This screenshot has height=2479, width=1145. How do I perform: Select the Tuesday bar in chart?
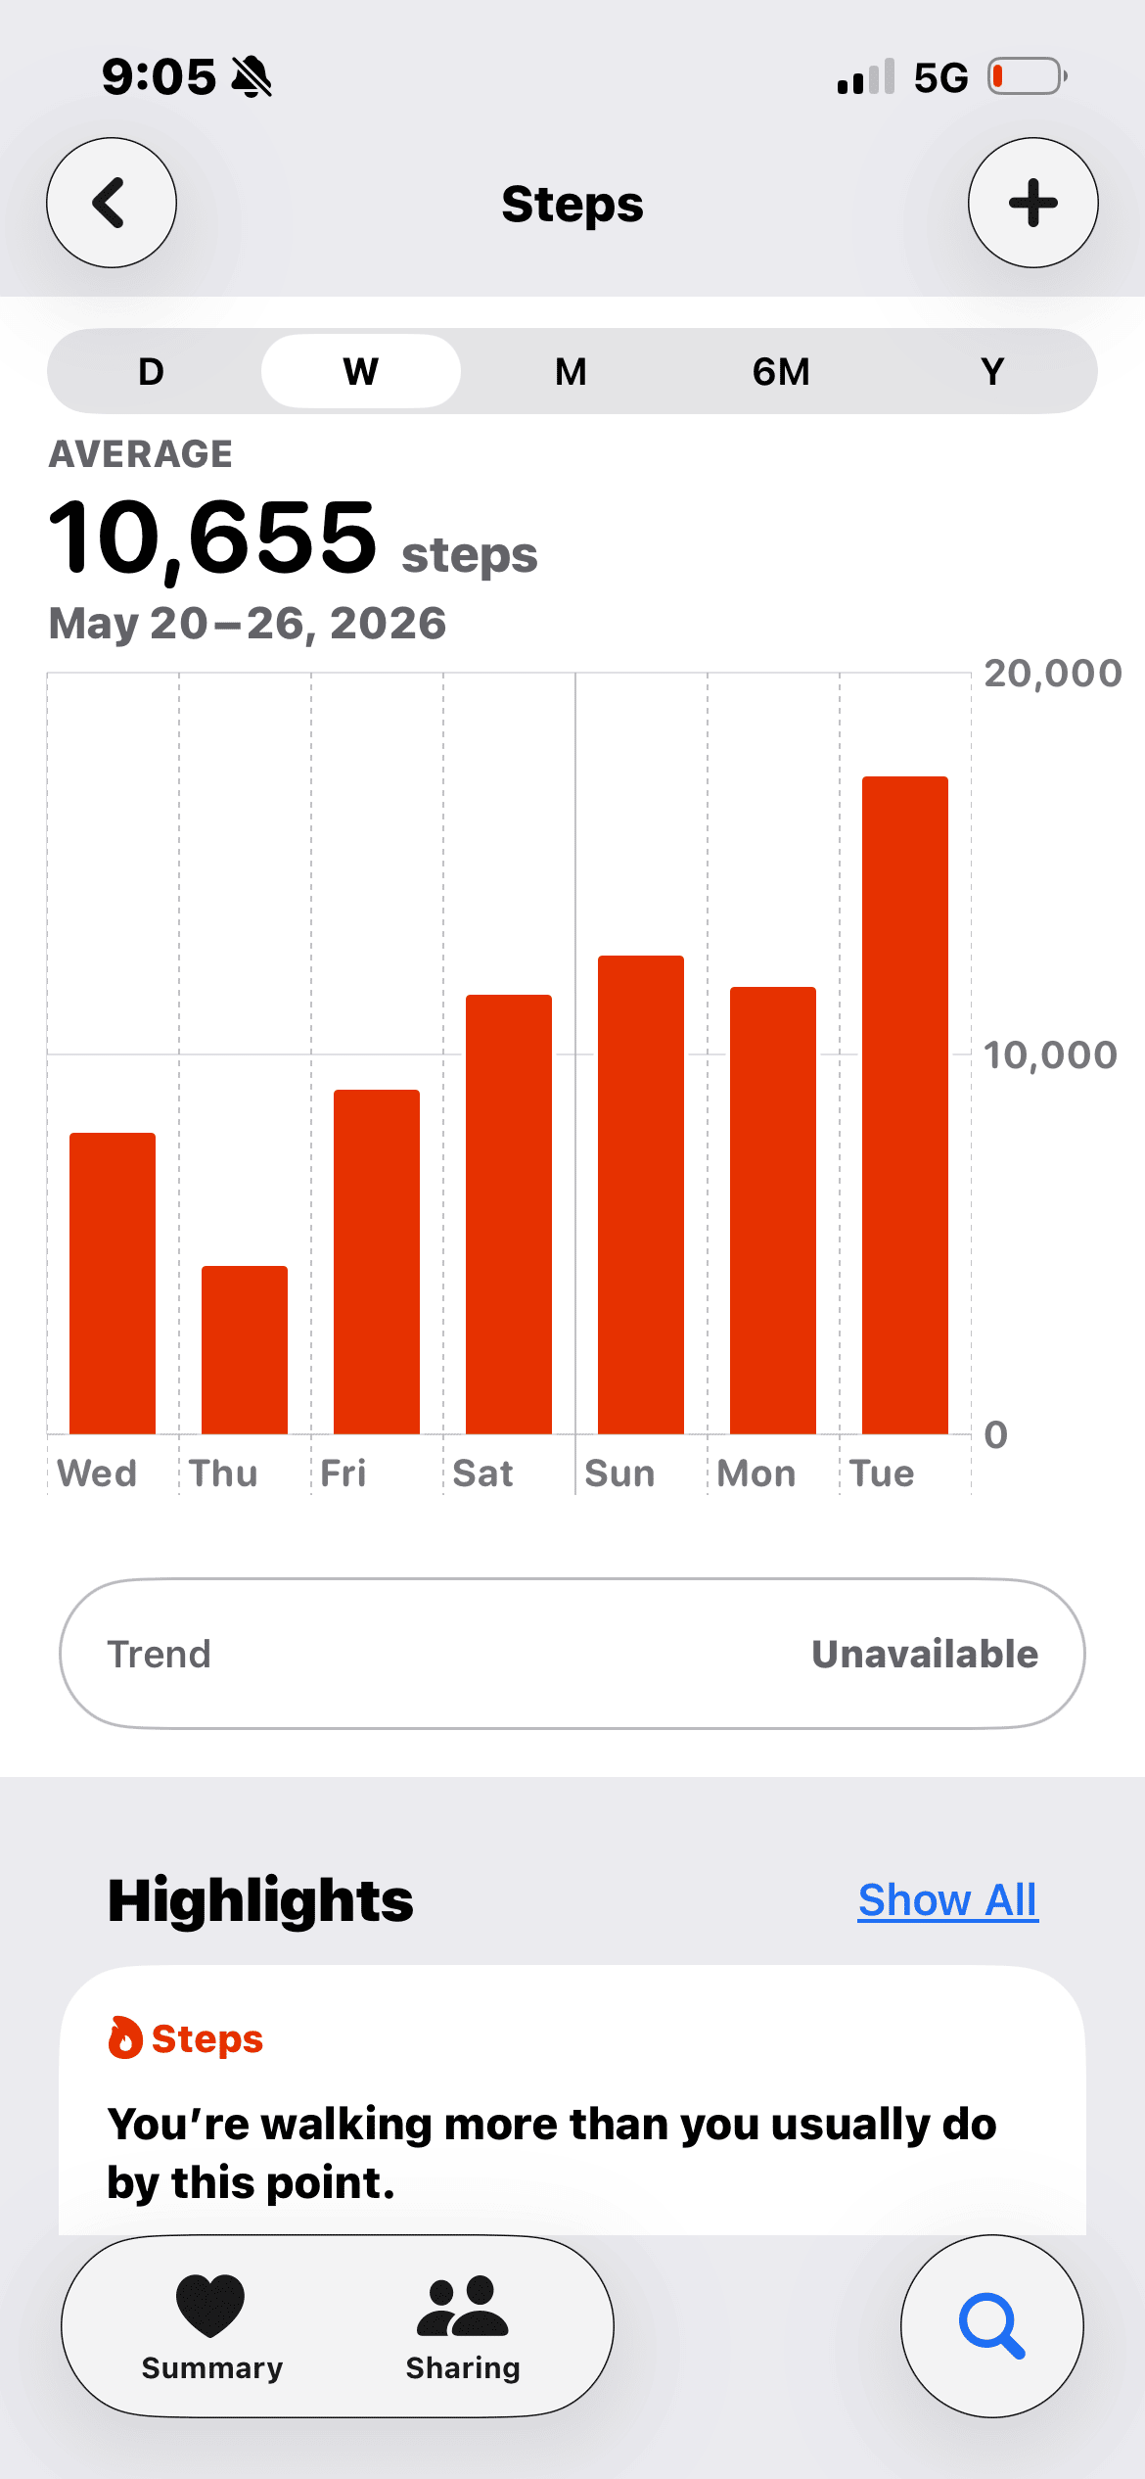point(905,1105)
